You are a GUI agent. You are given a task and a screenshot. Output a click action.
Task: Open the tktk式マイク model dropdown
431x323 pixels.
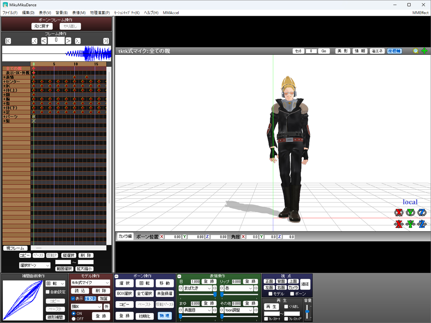click(91, 283)
